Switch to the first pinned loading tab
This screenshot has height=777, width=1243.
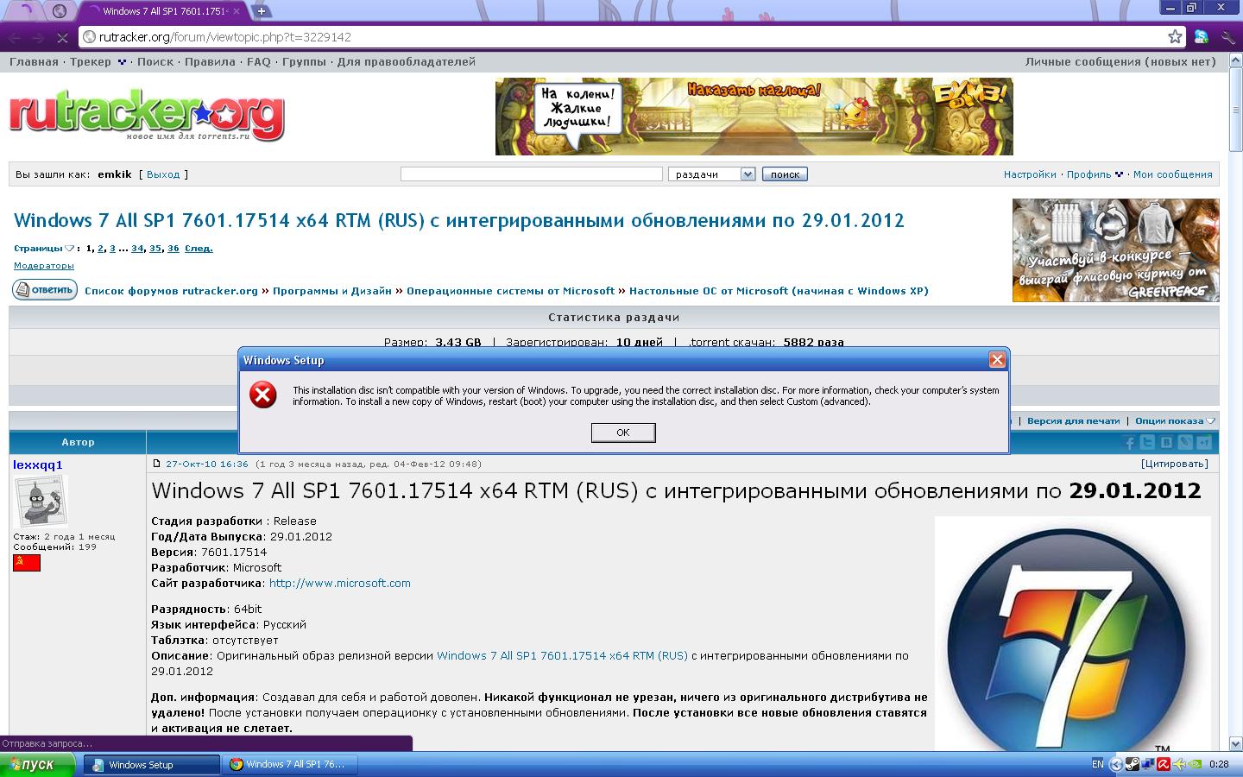[27, 11]
